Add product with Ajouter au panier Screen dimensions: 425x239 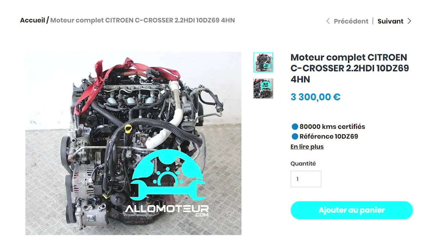coord(352,210)
